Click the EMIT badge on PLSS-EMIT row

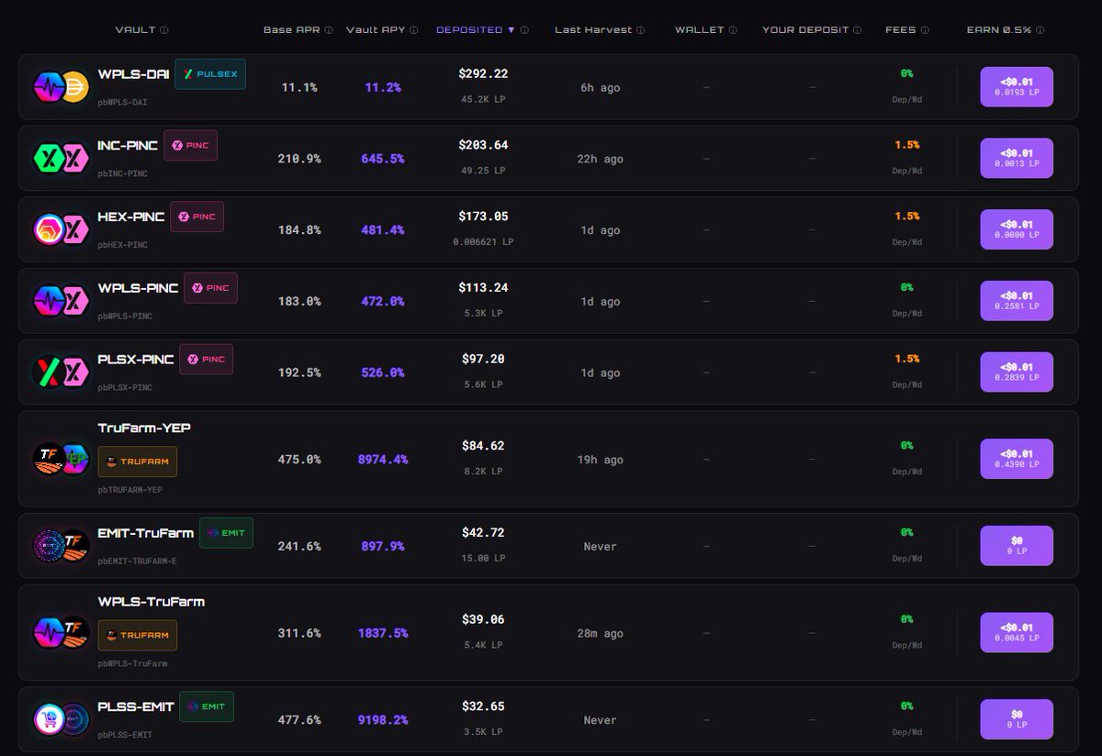[x=207, y=706]
